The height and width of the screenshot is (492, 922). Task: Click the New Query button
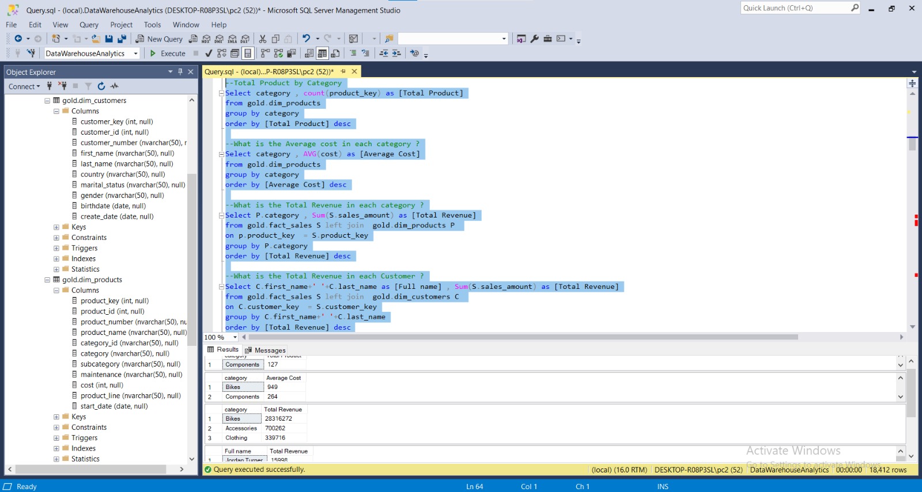click(x=159, y=39)
